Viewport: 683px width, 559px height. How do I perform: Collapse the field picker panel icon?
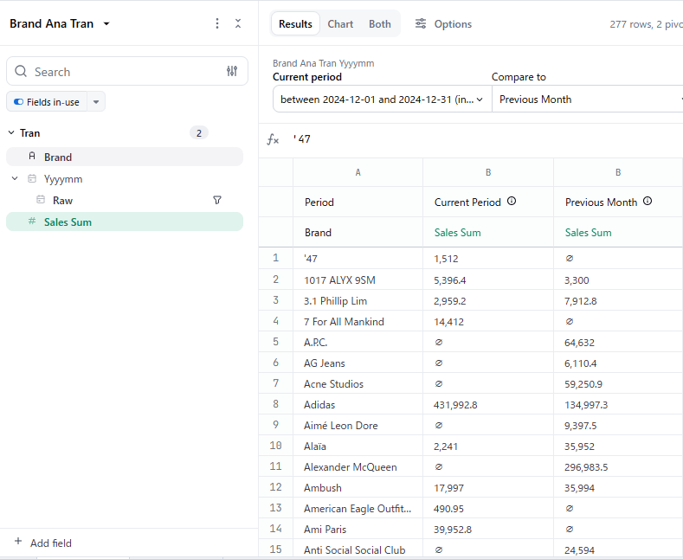[x=238, y=23]
